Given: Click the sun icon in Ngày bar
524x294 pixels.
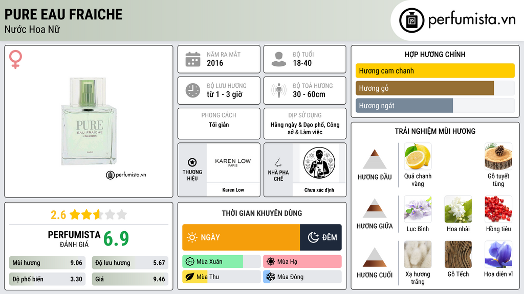Looking at the screenshot, I should (192, 237).
